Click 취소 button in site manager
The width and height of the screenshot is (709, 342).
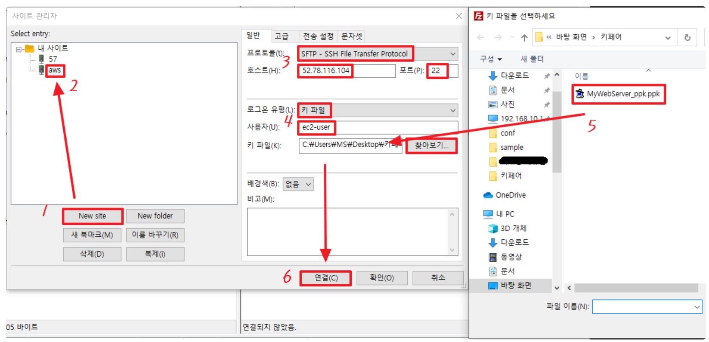(438, 278)
